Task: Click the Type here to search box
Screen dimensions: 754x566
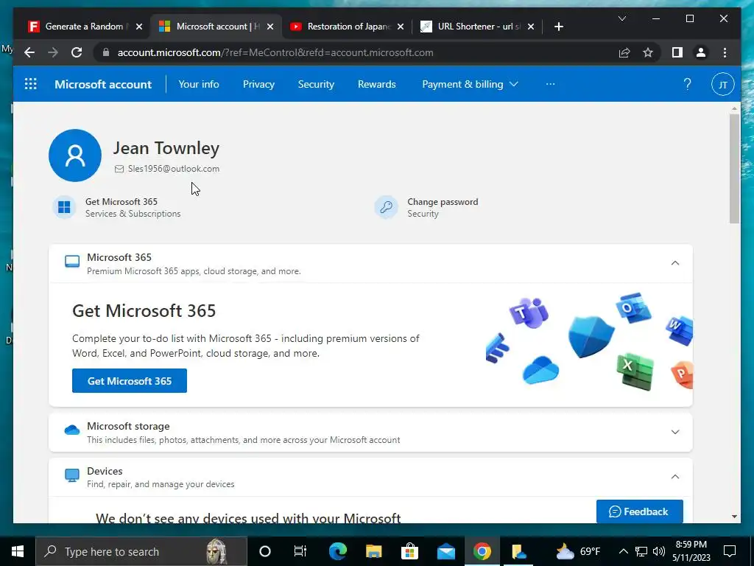Action: [x=141, y=551]
